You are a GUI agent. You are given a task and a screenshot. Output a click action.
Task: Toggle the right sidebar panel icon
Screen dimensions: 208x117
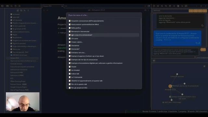coord(149,6)
